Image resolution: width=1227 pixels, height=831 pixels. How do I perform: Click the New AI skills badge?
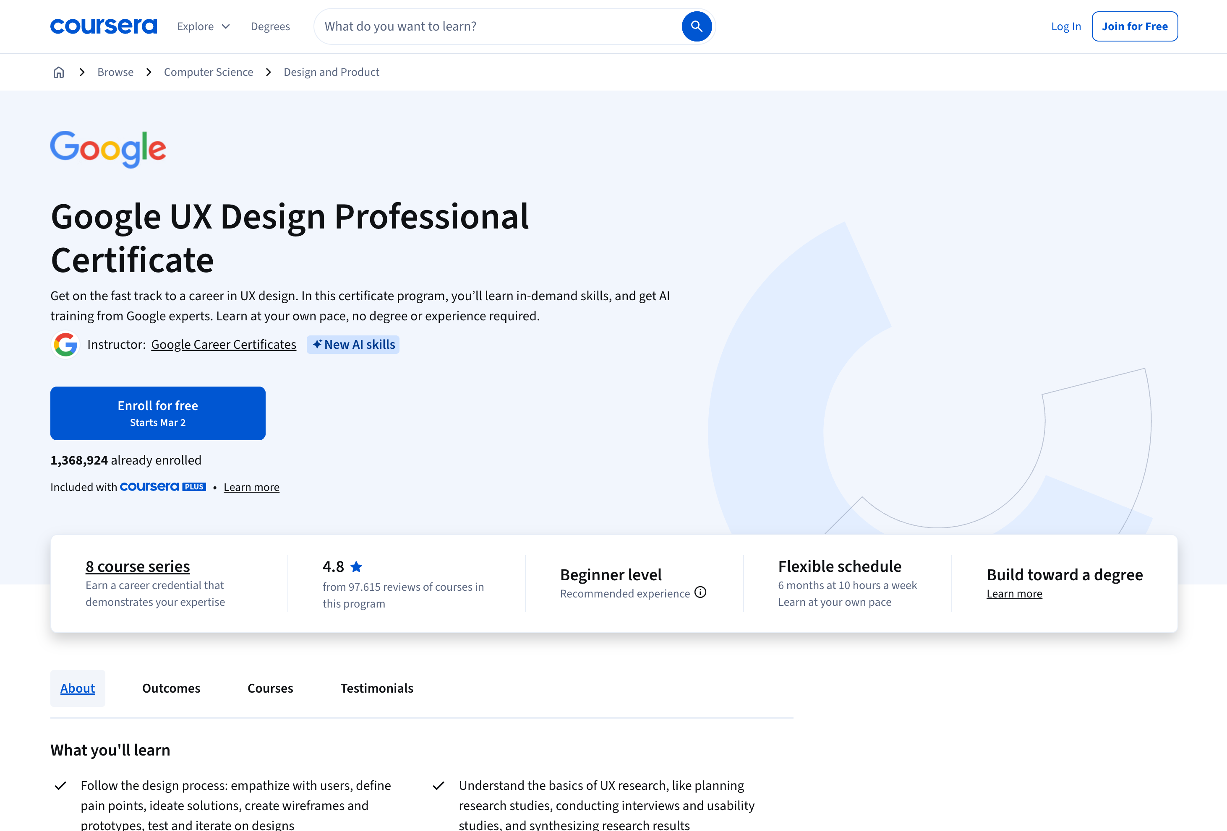(x=352, y=345)
